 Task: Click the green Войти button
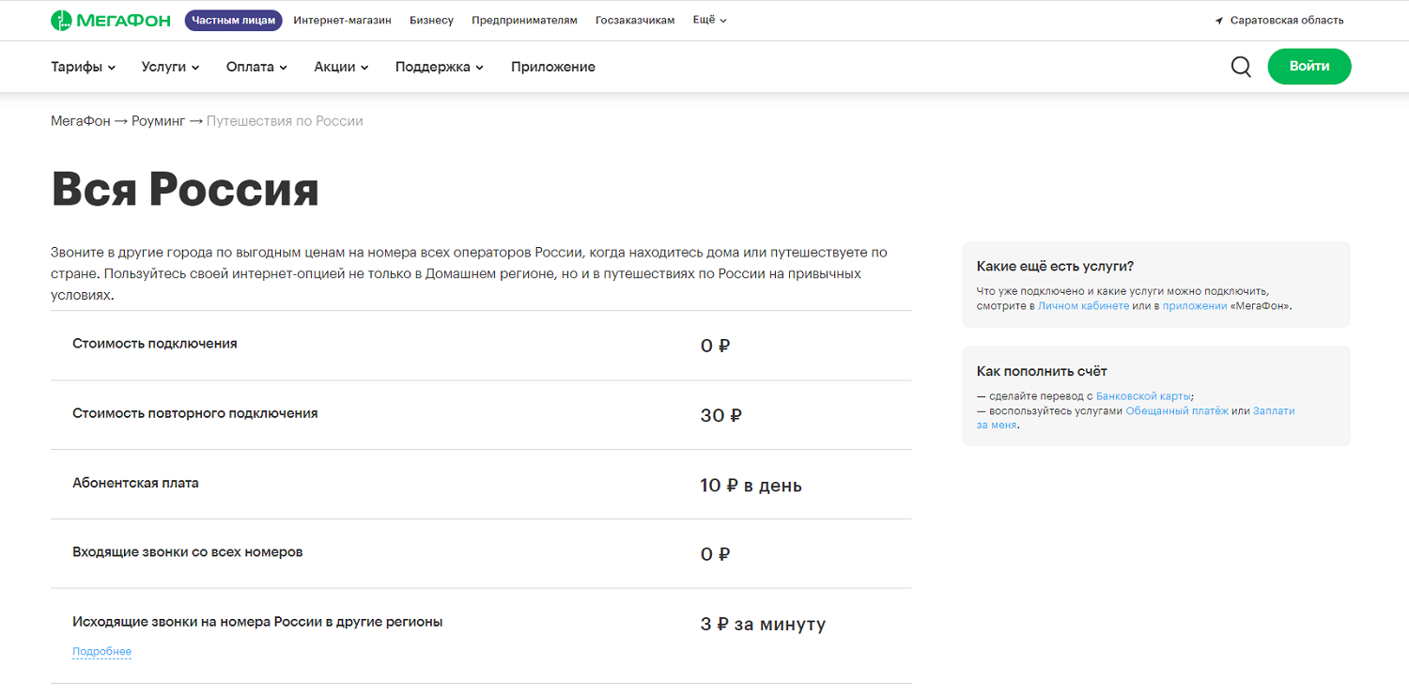point(1309,67)
